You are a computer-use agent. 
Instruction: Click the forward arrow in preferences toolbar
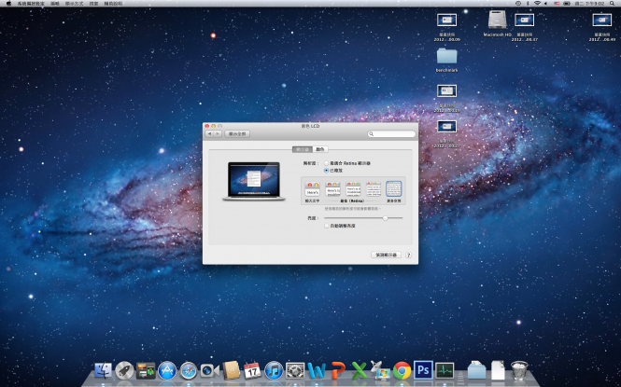click(x=218, y=134)
